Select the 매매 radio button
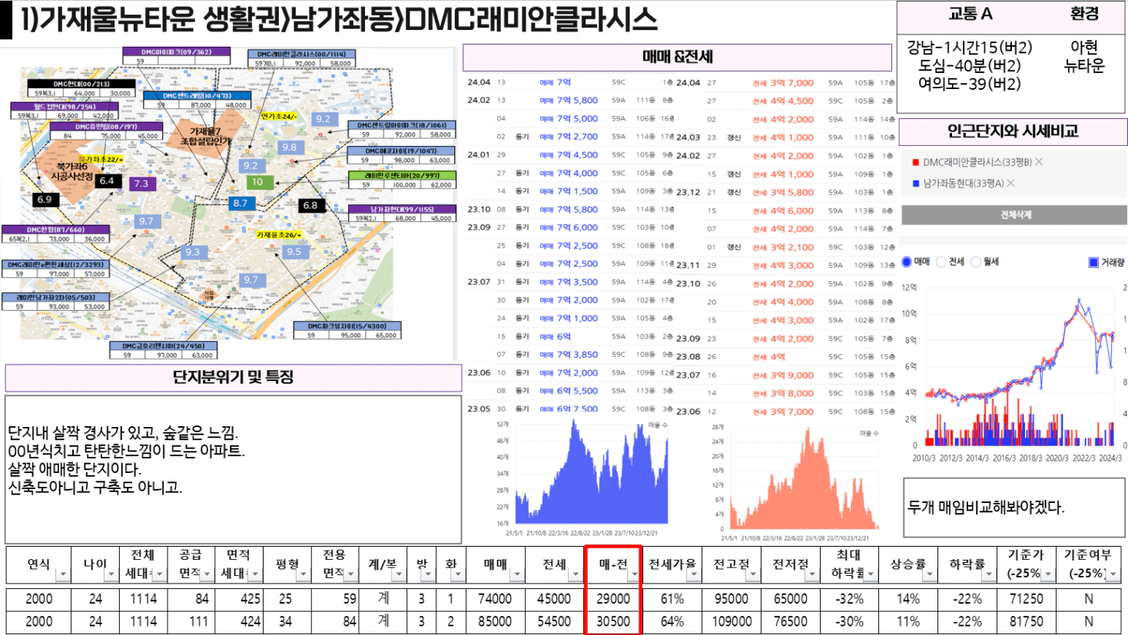Image resolution: width=1128 pixels, height=635 pixels. [x=907, y=262]
